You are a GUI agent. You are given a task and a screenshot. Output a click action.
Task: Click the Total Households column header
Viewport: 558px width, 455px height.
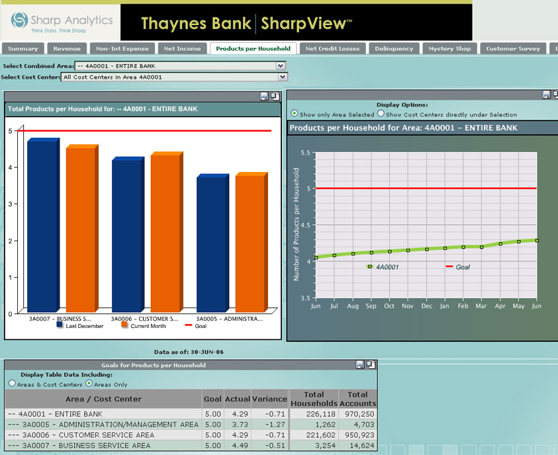coord(314,399)
